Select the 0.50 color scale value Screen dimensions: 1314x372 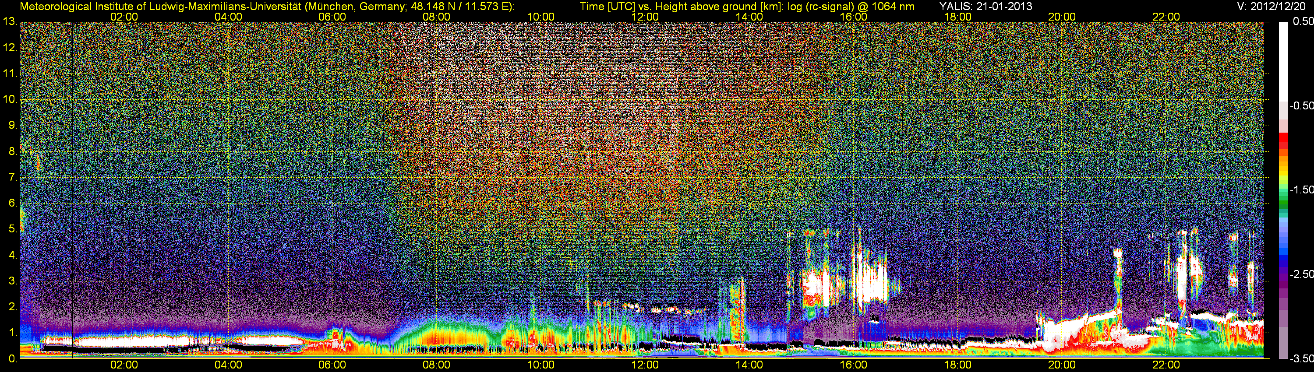click(x=1303, y=21)
